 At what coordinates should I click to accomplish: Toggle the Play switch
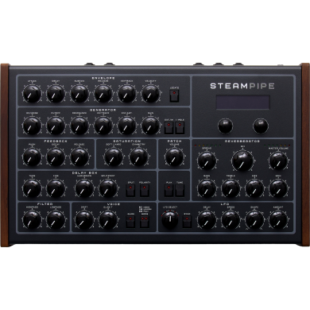(x=169, y=191)
